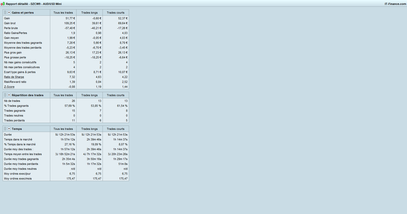Click Moy ordres exec/mois label

(18, 179)
